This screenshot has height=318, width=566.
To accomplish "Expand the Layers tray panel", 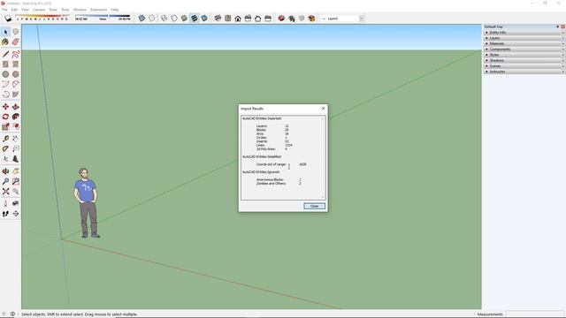I will pos(524,38).
